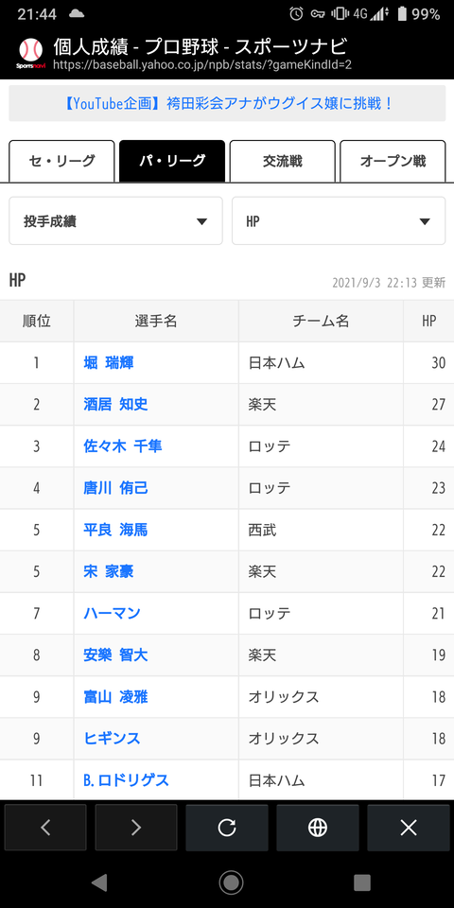Switch to the セ・リーグ tab
The height and width of the screenshot is (908, 454).
[62, 161]
